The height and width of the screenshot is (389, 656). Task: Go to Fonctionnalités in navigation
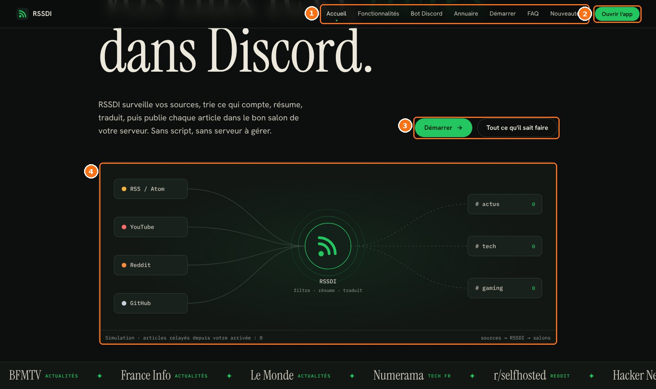(x=378, y=14)
